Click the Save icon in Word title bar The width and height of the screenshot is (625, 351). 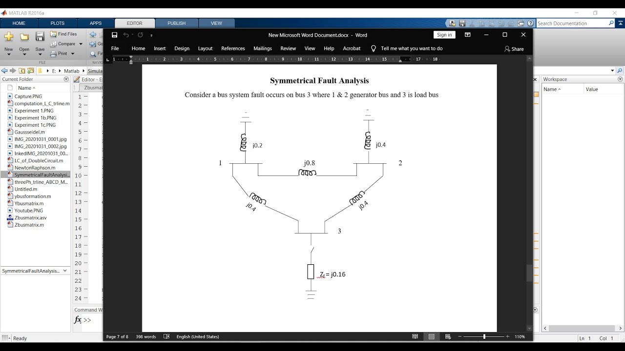click(x=115, y=35)
